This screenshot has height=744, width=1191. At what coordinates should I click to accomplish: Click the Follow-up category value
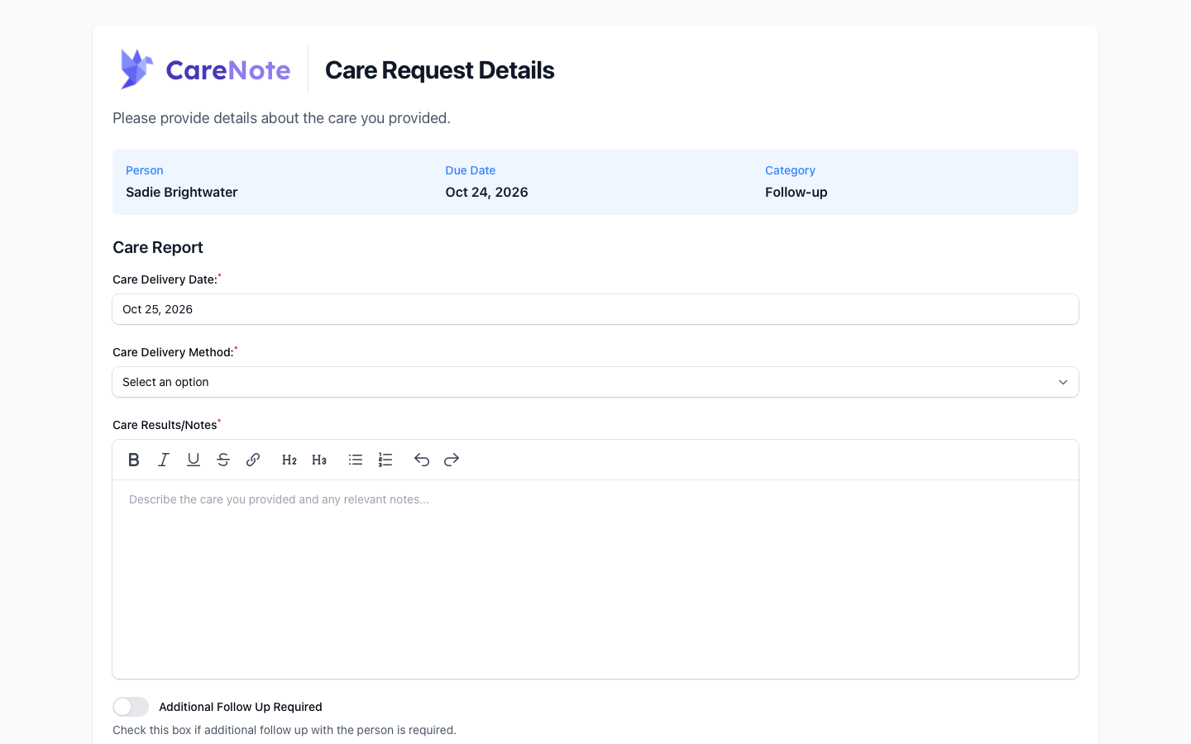pyautogui.click(x=796, y=193)
